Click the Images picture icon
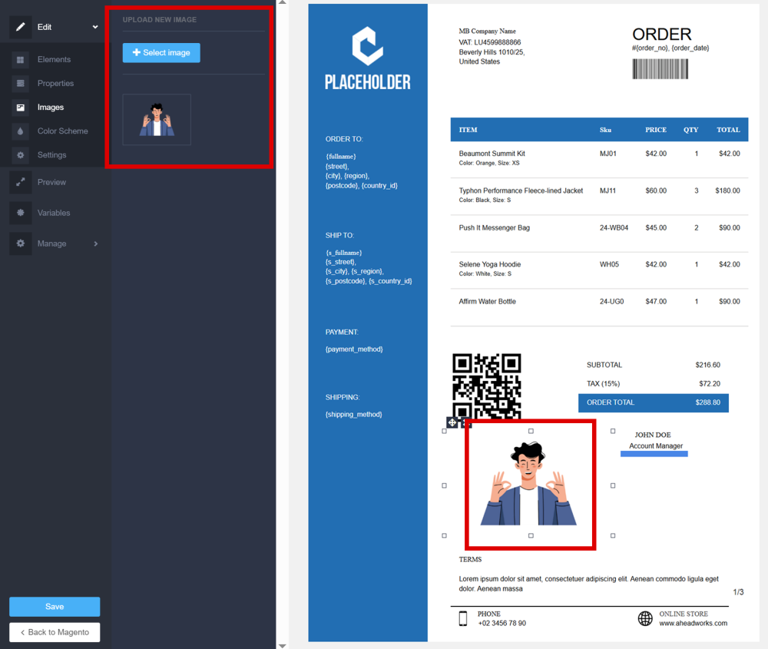This screenshot has width=768, height=649. tap(20, 108)
